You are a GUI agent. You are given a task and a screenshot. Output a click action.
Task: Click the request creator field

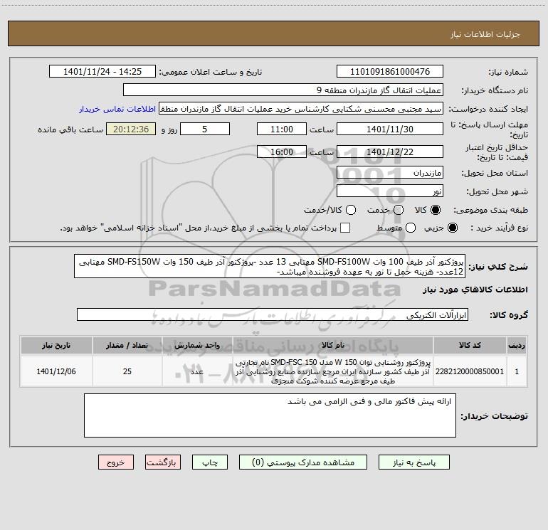pyautogui.click(x=301, y=109)
